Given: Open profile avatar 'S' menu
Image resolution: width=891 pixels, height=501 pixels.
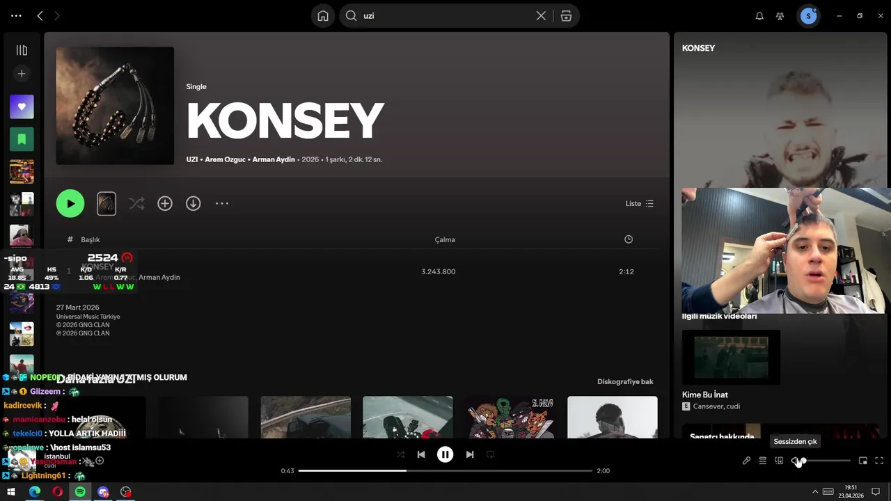Looking at the screenshot, I should click(808, 15).
